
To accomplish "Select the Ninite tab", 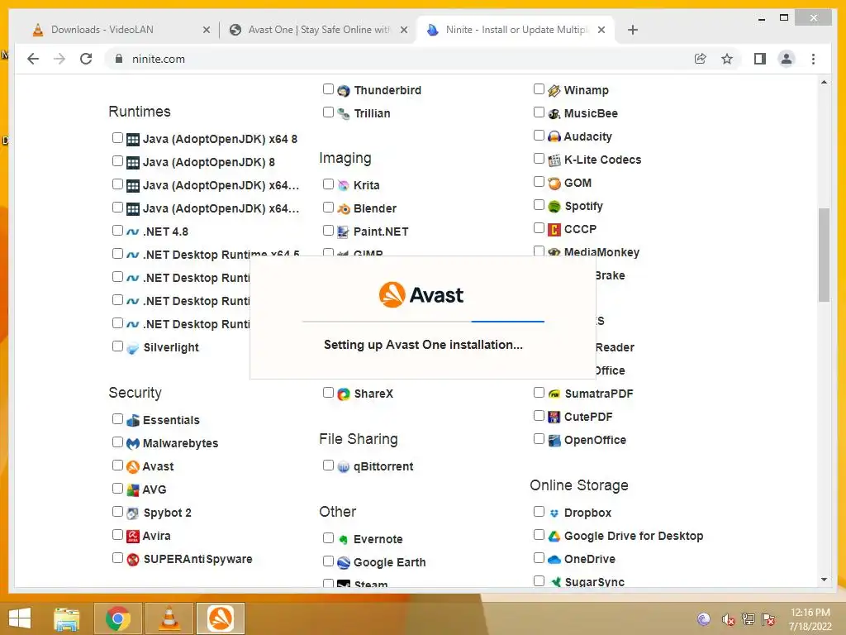I will [x=517, y=30].
